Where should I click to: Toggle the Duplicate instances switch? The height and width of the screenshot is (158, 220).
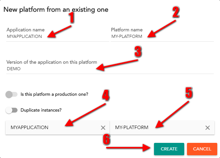tap(11, 110)
